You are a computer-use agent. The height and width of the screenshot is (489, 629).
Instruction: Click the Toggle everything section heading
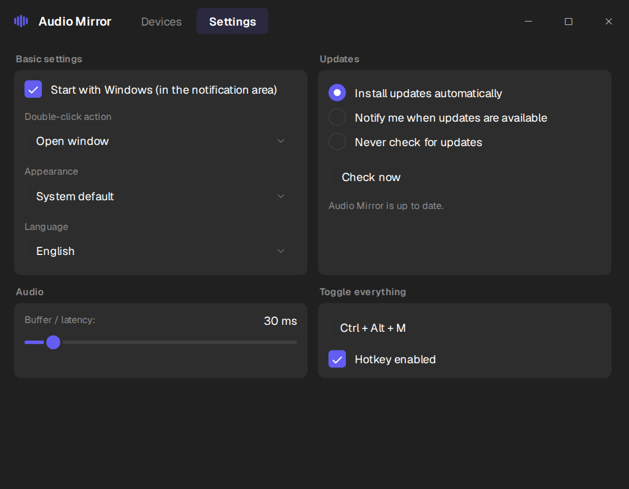pyautogui.click(x=363, y=292)
